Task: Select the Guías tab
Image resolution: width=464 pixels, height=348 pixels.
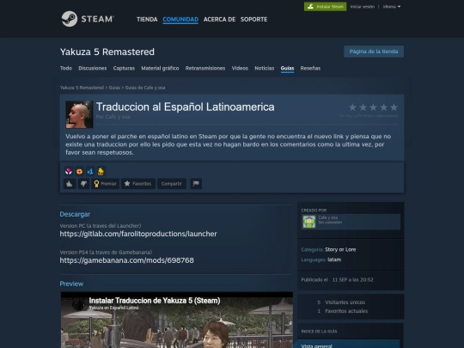Action: (287, 69)
